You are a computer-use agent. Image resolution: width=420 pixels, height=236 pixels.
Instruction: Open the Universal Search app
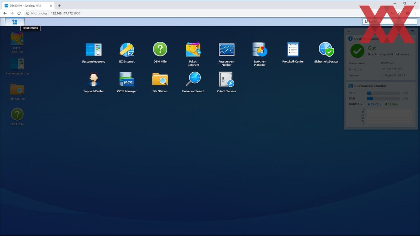click(x=193, y=82)
